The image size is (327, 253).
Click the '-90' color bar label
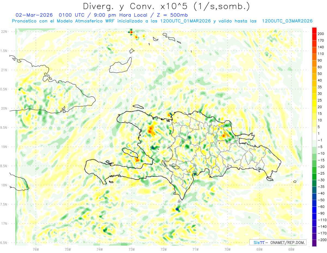pos(320,213)
